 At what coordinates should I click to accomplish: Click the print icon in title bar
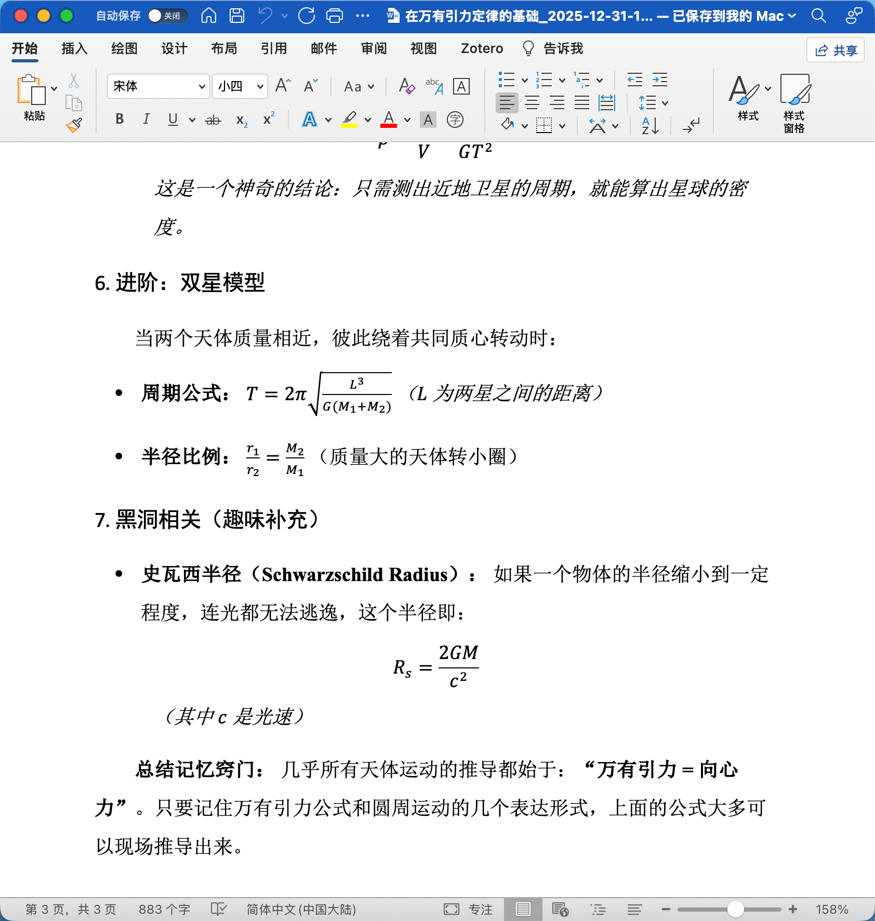coord(334,16)
